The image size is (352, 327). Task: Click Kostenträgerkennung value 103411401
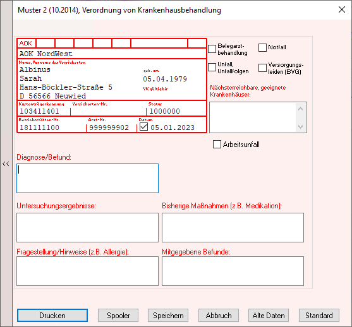coord(40,111)
